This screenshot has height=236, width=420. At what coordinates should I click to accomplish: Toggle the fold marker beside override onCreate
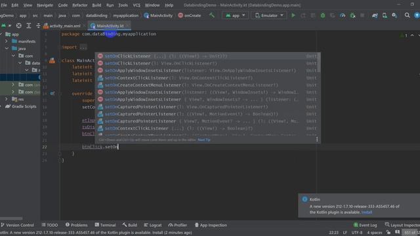(60, 94)
